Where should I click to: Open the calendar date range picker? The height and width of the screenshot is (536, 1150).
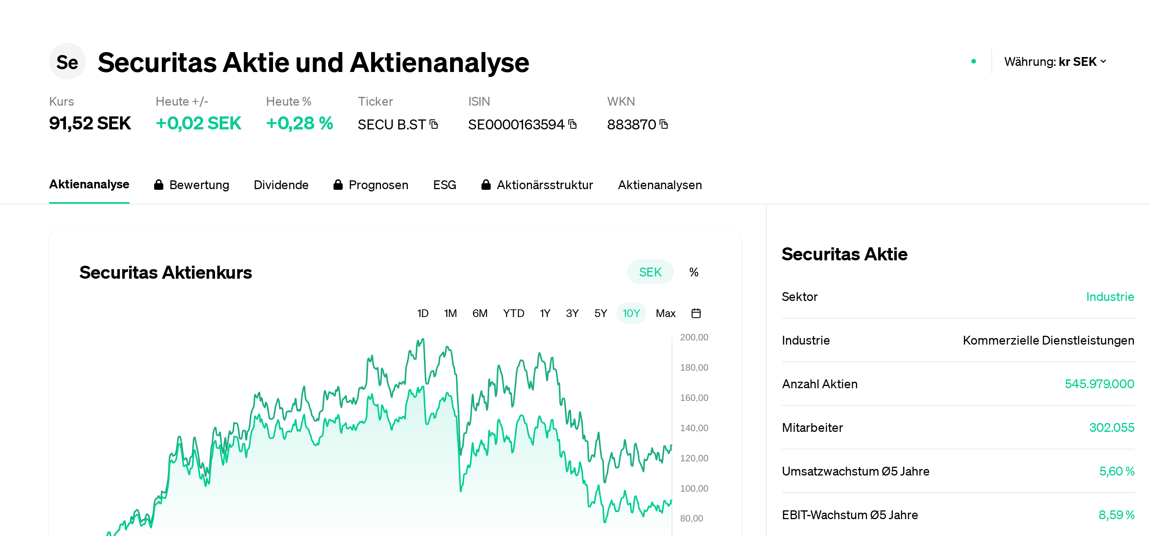coord(696,314)
